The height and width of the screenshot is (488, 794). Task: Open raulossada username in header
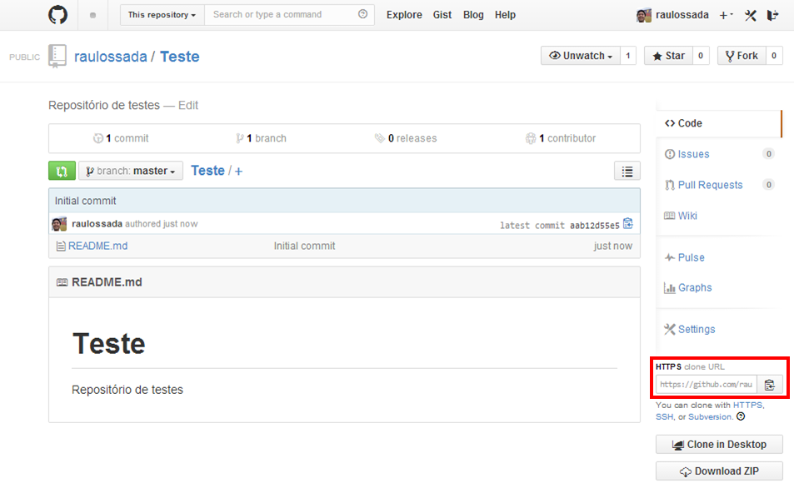682,15
